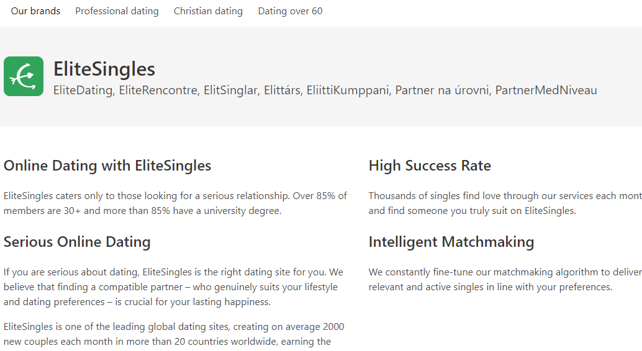
Task: Click paragraph about members with university degree
Action: [175, 203]
